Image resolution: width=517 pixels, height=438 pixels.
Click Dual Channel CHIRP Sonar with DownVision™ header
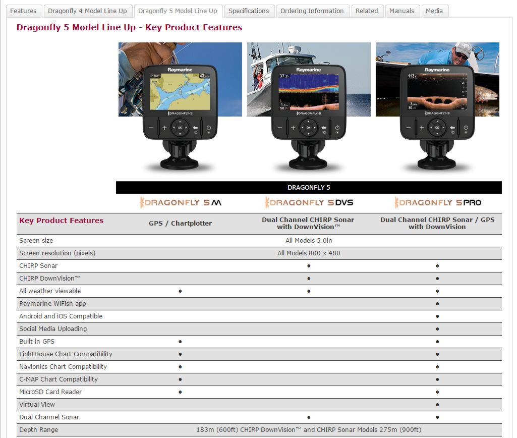(x=308, y=223)
